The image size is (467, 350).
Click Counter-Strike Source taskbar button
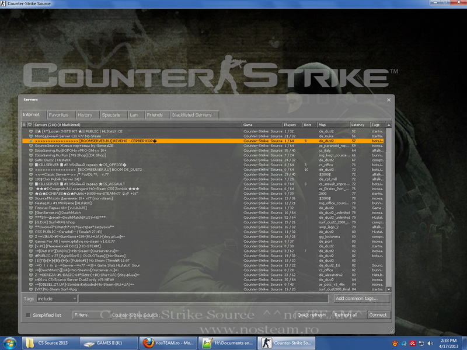286,343
